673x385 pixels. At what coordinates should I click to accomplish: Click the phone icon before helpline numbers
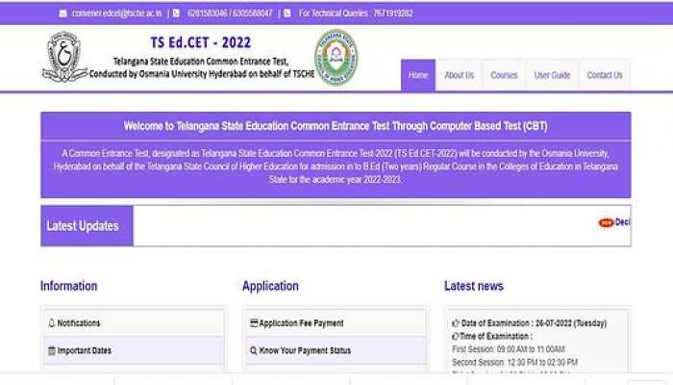(x=176, y=13)
